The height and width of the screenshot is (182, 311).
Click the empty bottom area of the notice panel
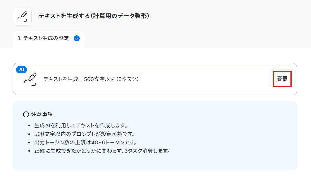pyautogui.click(x=155, y=162)
